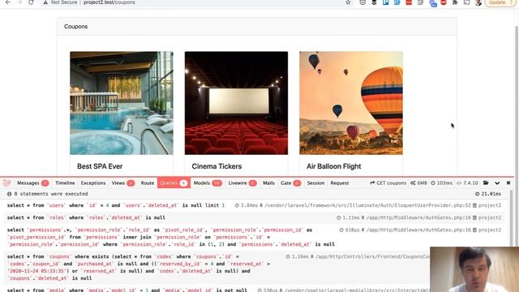This screenshot has width=519, height=292.
Task: Open the Models tab
Action: (208, 182)
